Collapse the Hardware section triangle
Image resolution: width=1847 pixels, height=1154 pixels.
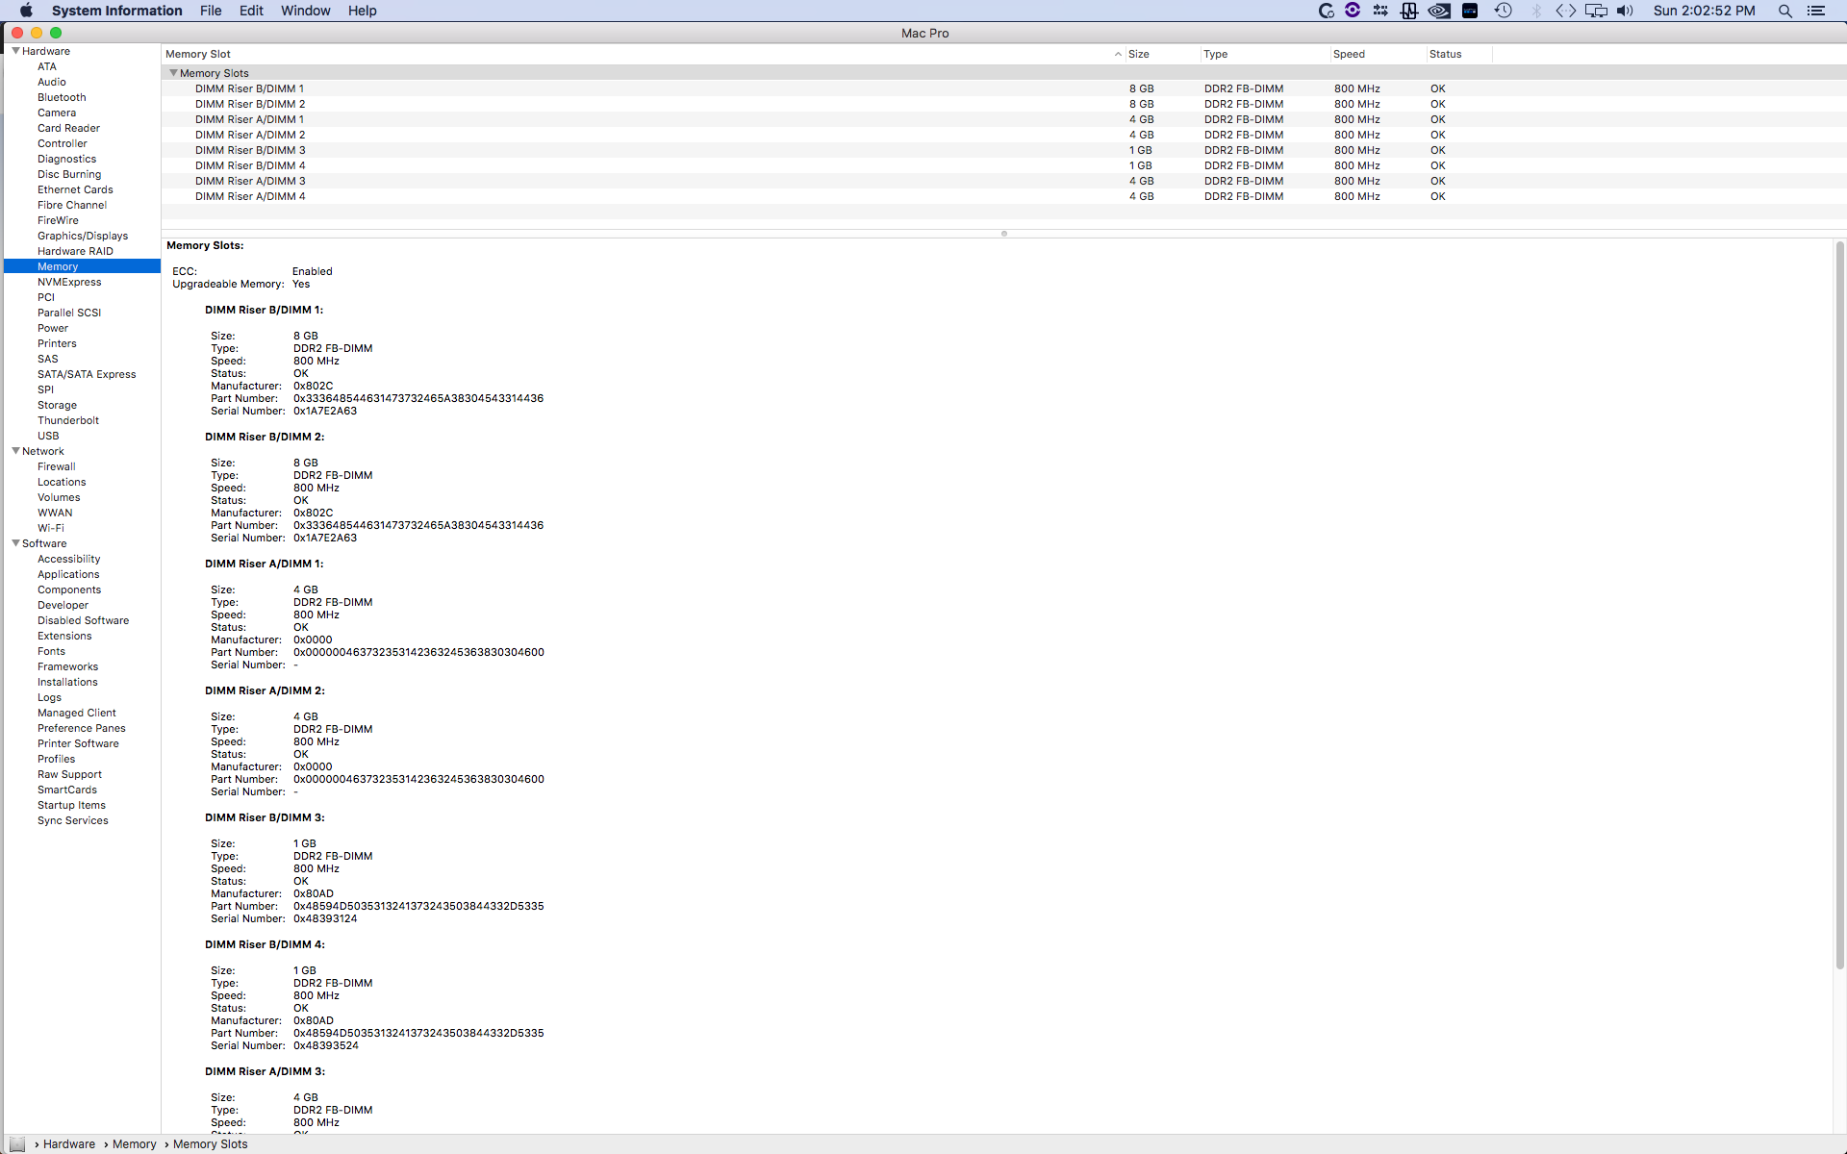[15, 51]
